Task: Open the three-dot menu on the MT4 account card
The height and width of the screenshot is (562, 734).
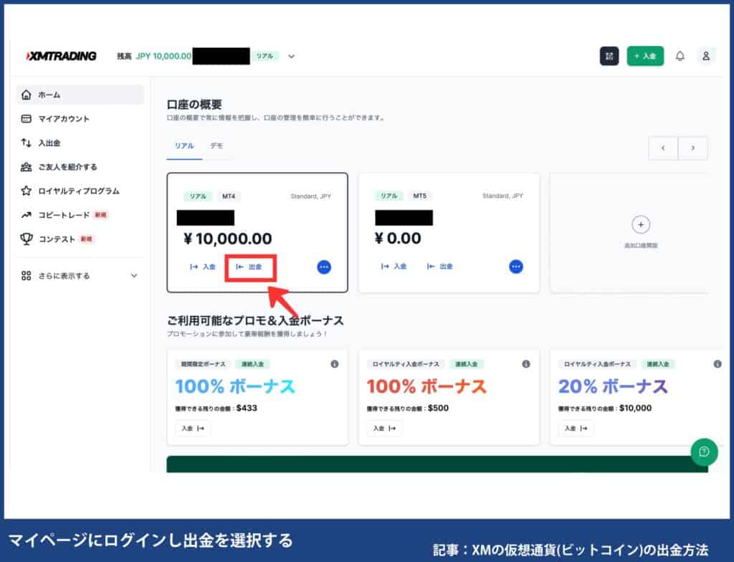Action: pyautogui.click(x=323, y=266)
